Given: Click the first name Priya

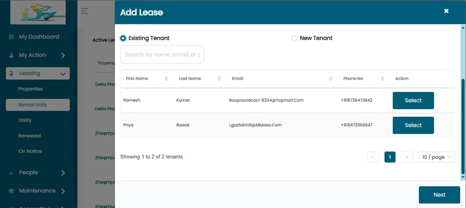Looking at the screenshot, I should [128, 125].
